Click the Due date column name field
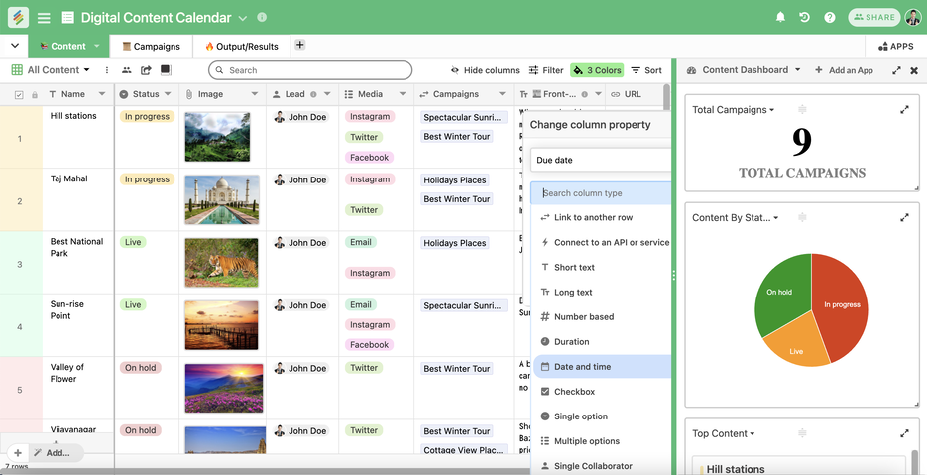This screenshot has height=475, width=927. click(601, 160)
